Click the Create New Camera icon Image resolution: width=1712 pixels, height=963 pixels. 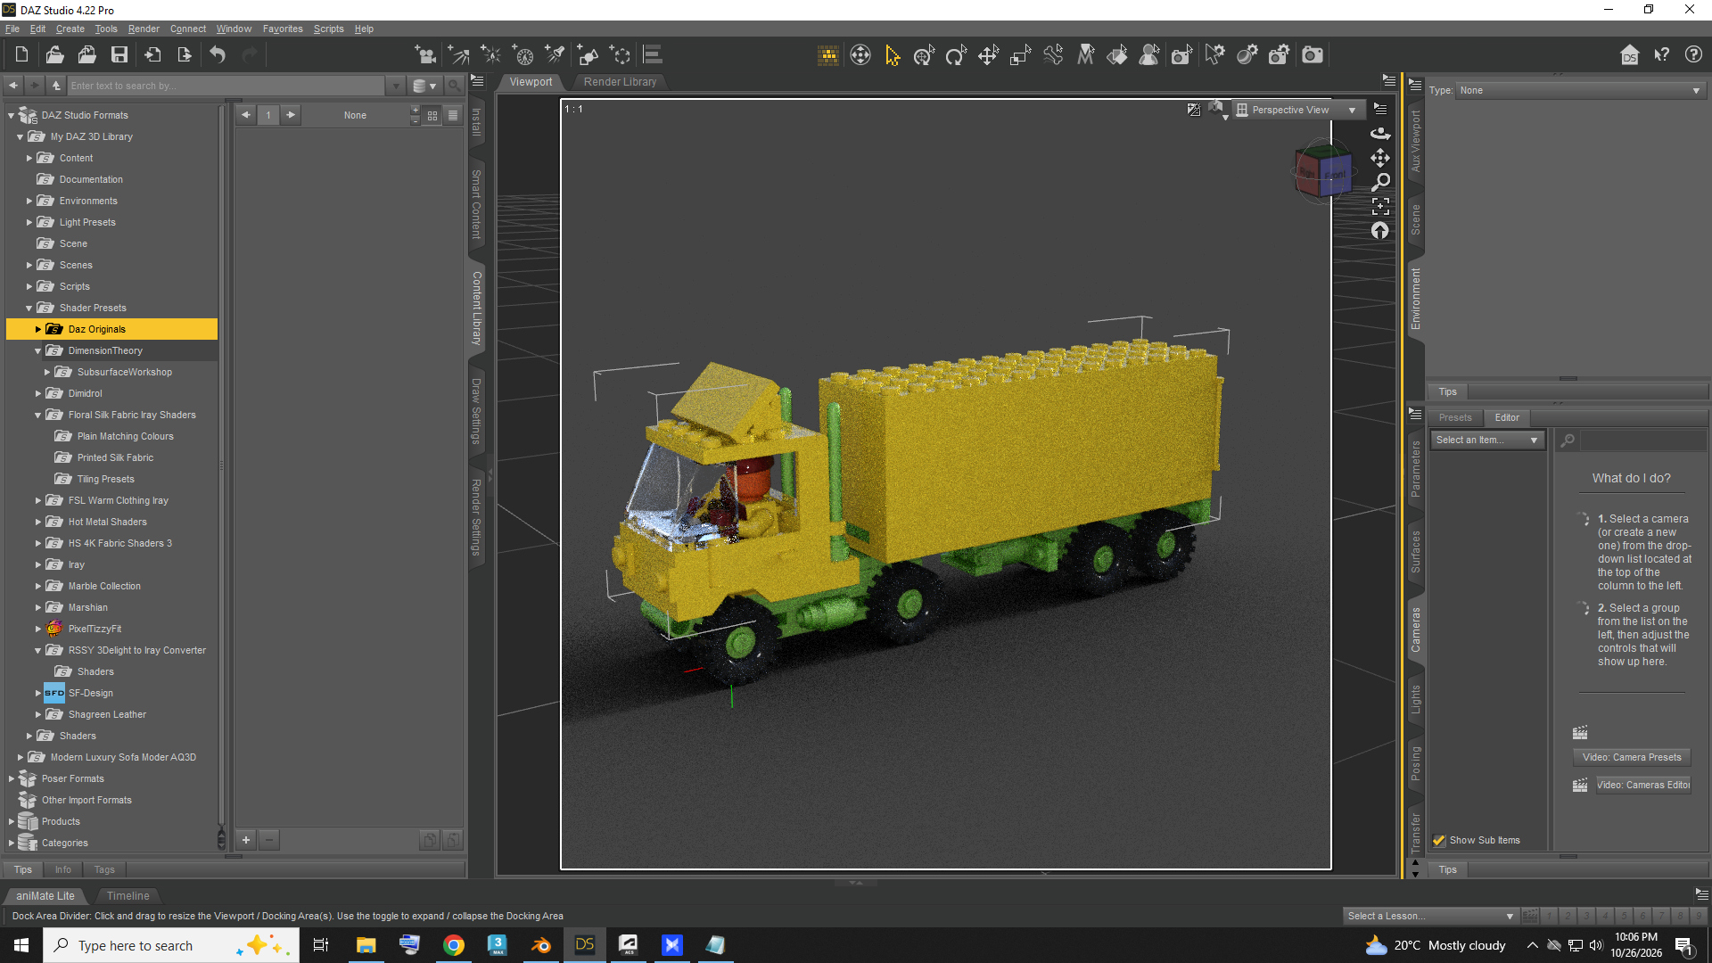[x=426, y=55]
